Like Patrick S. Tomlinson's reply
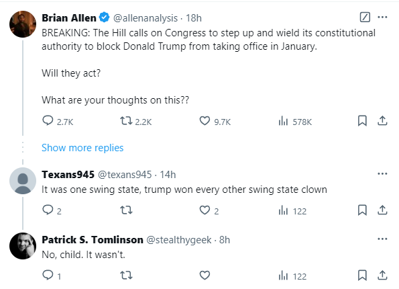This screenshot has height=289, width=399. (205, 276)
